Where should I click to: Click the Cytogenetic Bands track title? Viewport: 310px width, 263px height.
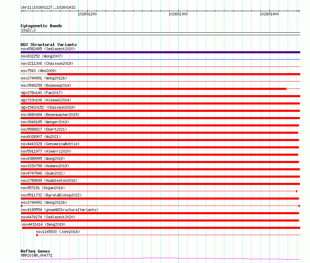41,26
